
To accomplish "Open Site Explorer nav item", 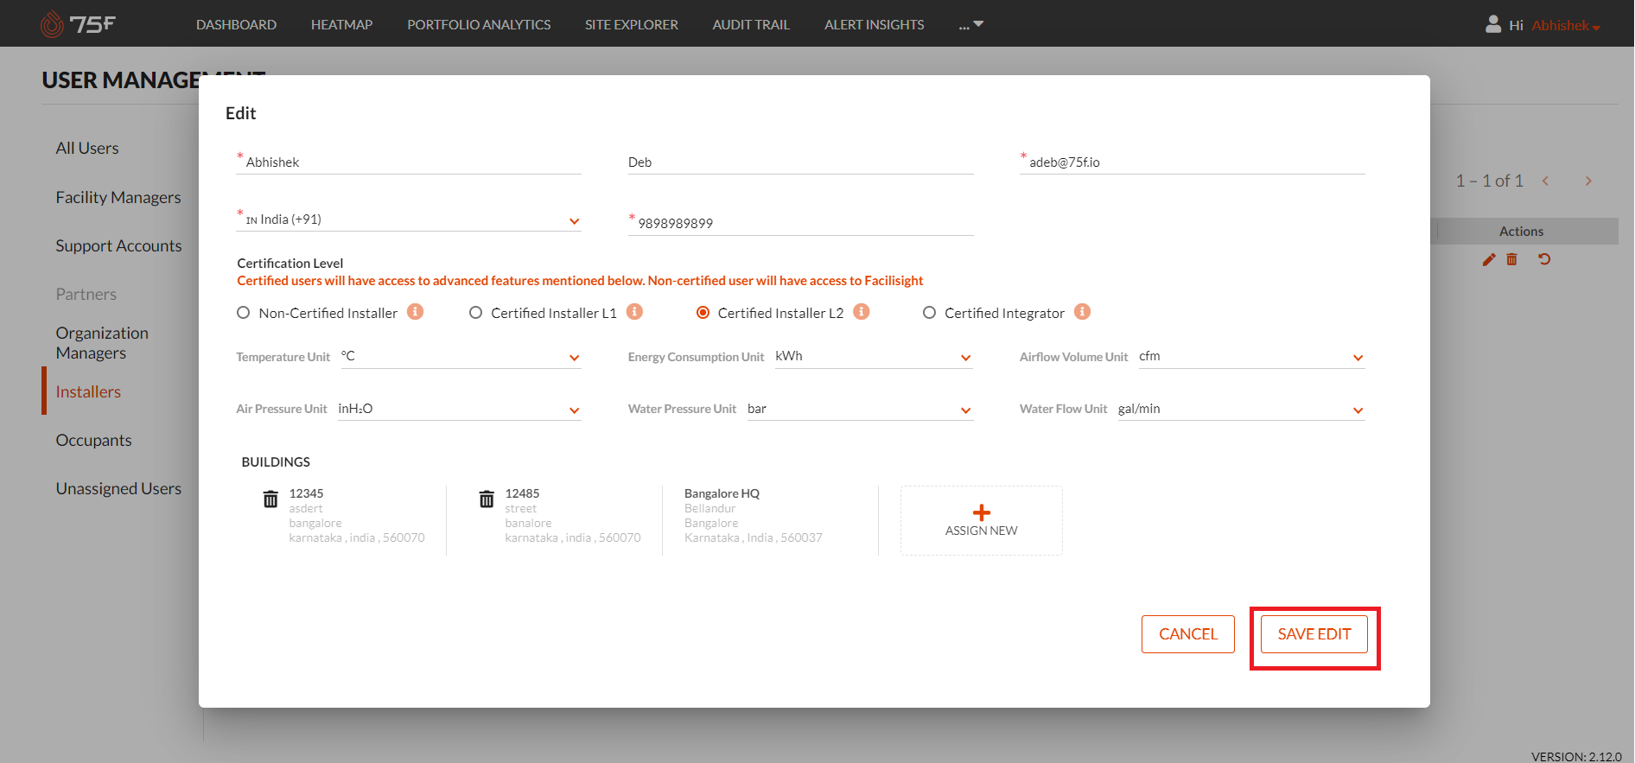I will (x=631, y=24).
